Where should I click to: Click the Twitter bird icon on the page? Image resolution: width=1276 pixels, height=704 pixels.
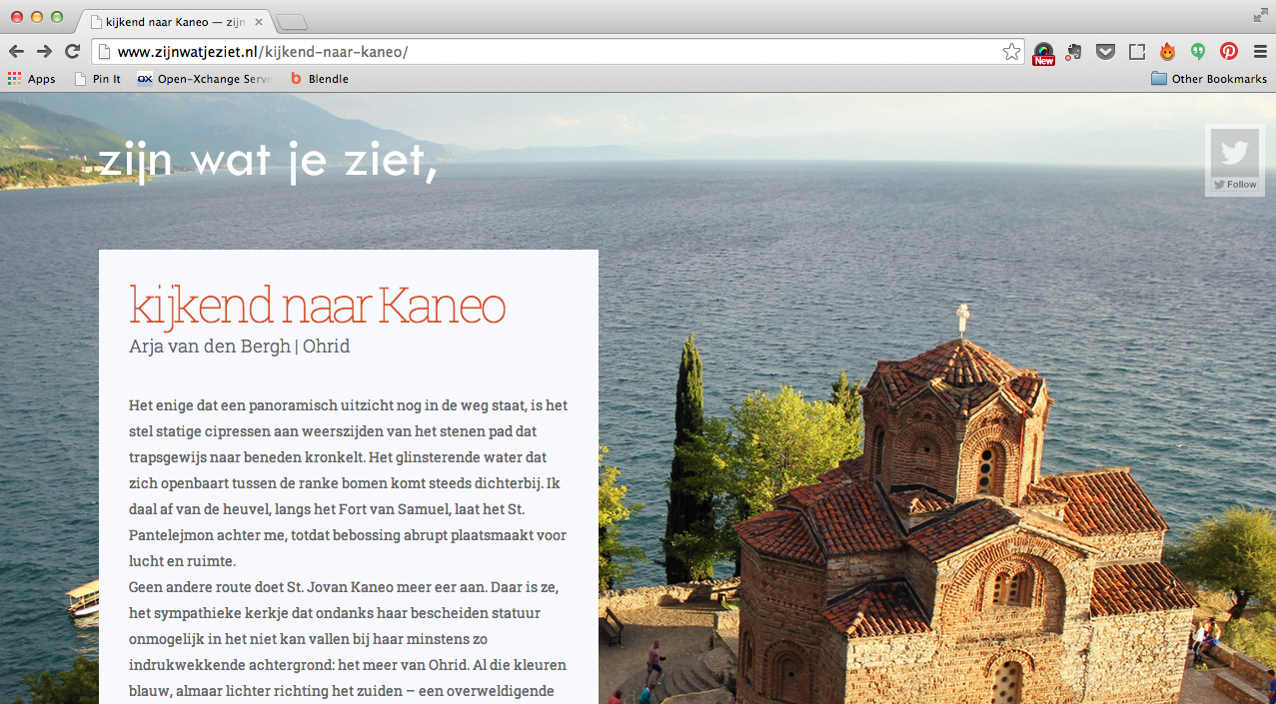pos(1235,153)
